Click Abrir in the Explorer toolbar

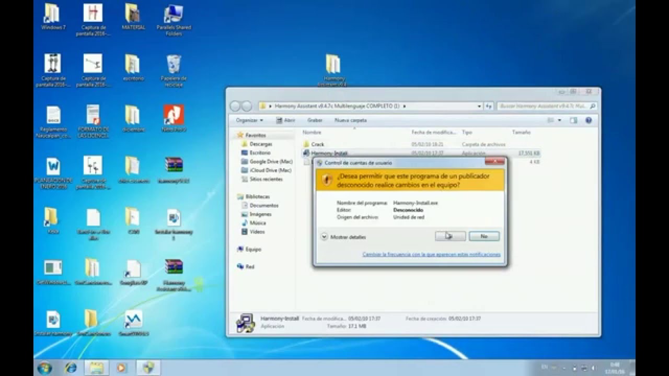286,120
